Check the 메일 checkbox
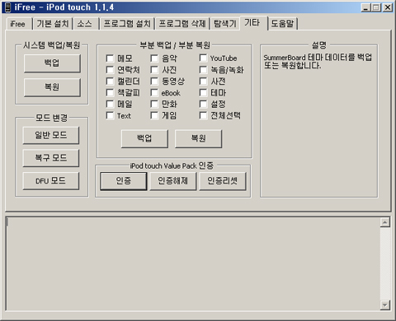 click(110, 105)
